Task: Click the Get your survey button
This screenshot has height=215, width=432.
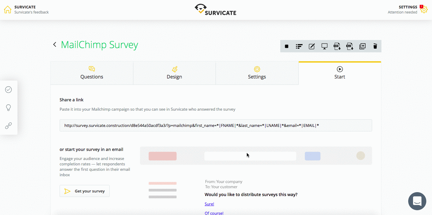Action: click(x=85, y=191)
